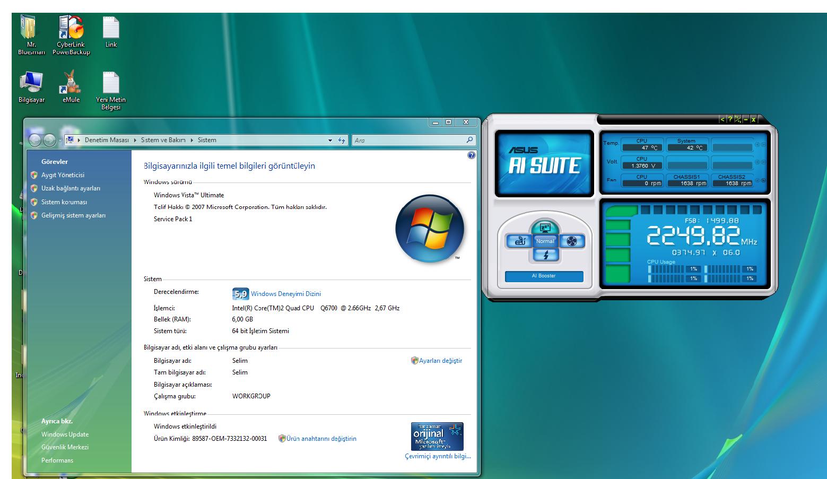
Task: Open Windows Deneyimi Dizini link
Action: pyautogui.click(x=286, y=294)
